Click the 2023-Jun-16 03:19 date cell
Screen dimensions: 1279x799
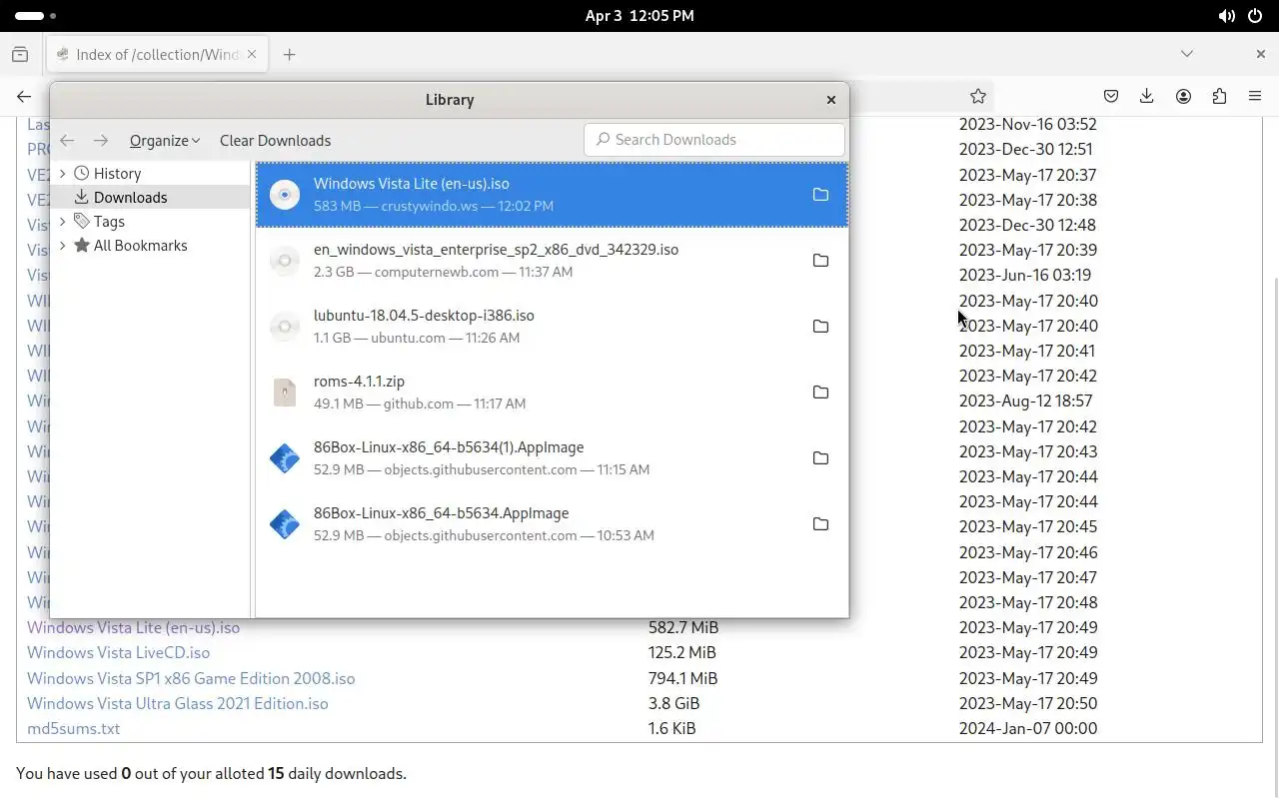coord(1025,275)
